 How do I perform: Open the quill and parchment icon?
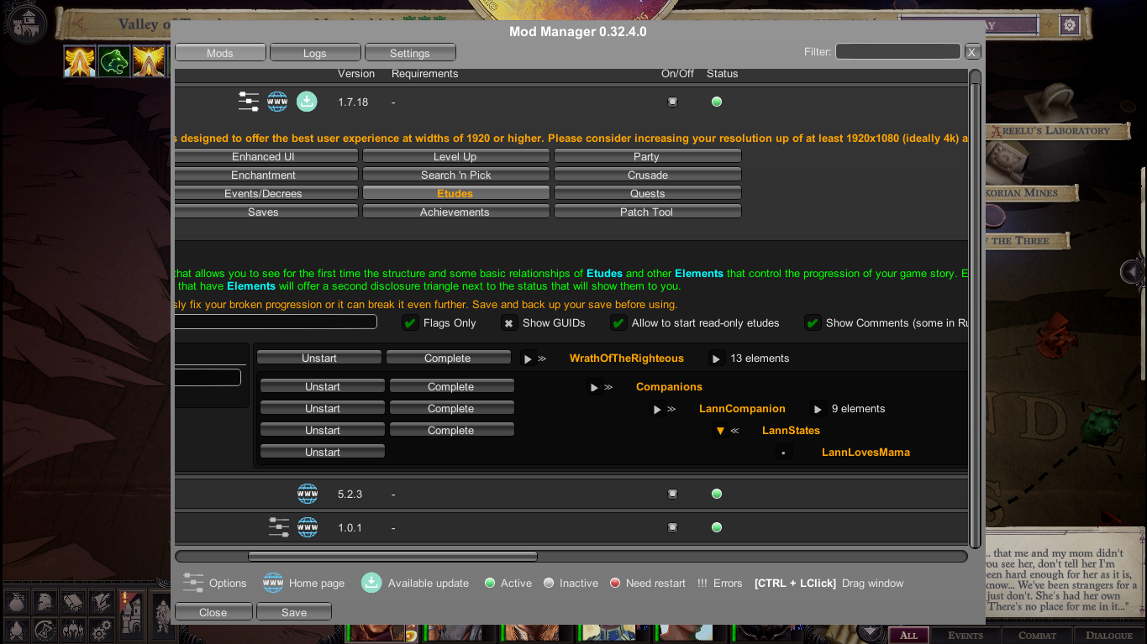pyautogui.click(x=101, y=601)
